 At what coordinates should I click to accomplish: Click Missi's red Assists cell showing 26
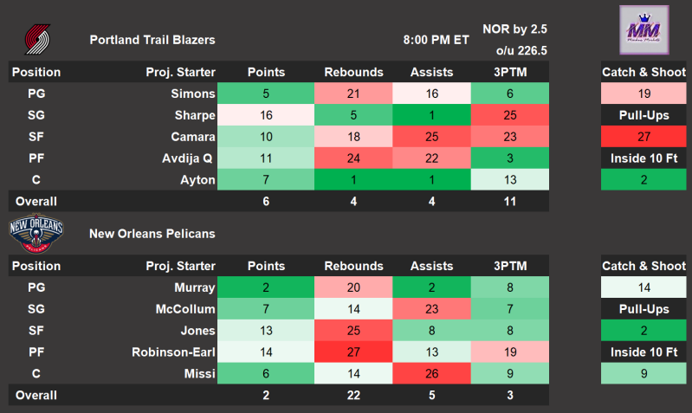tap(432, 373)
